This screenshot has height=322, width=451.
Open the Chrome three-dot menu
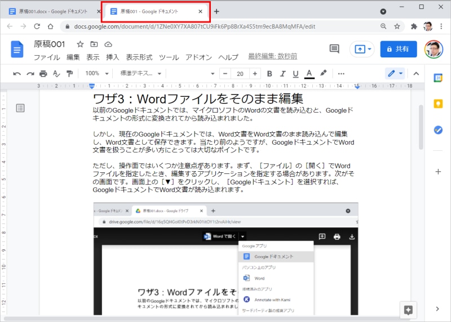point(441,26)
